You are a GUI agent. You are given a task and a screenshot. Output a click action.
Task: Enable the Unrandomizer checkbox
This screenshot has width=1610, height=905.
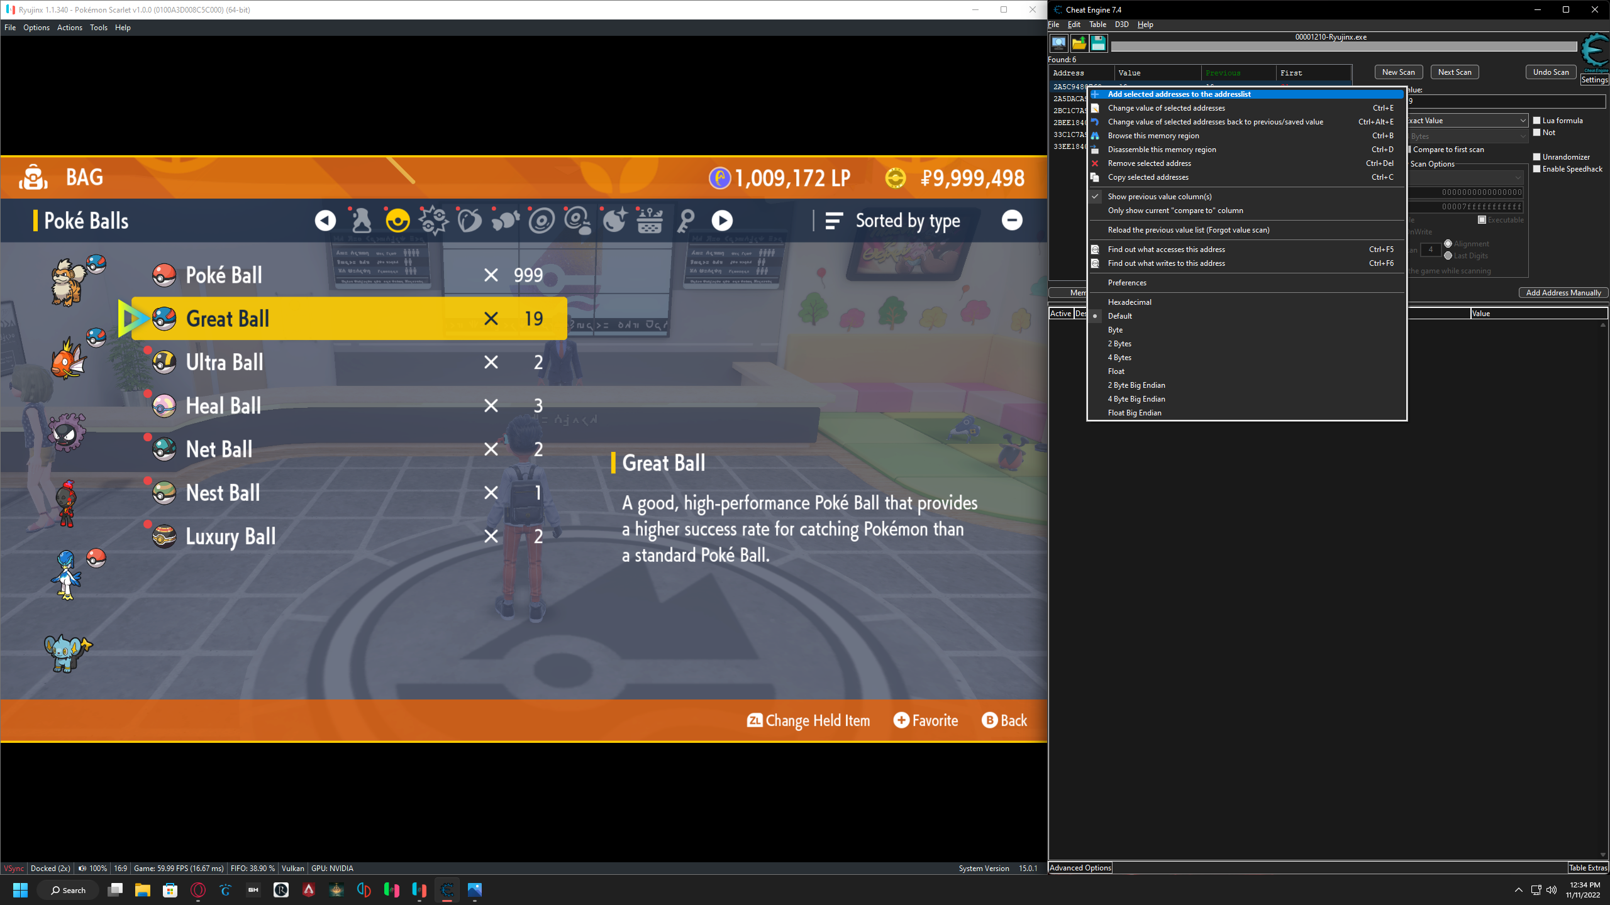point(1537,157)
